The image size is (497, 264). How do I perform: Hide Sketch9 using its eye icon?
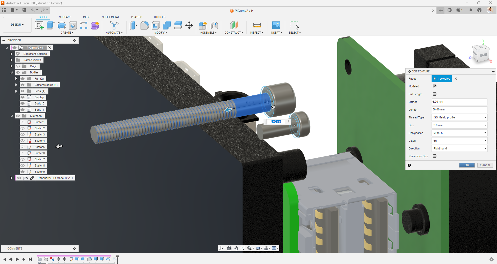point(23,172)
